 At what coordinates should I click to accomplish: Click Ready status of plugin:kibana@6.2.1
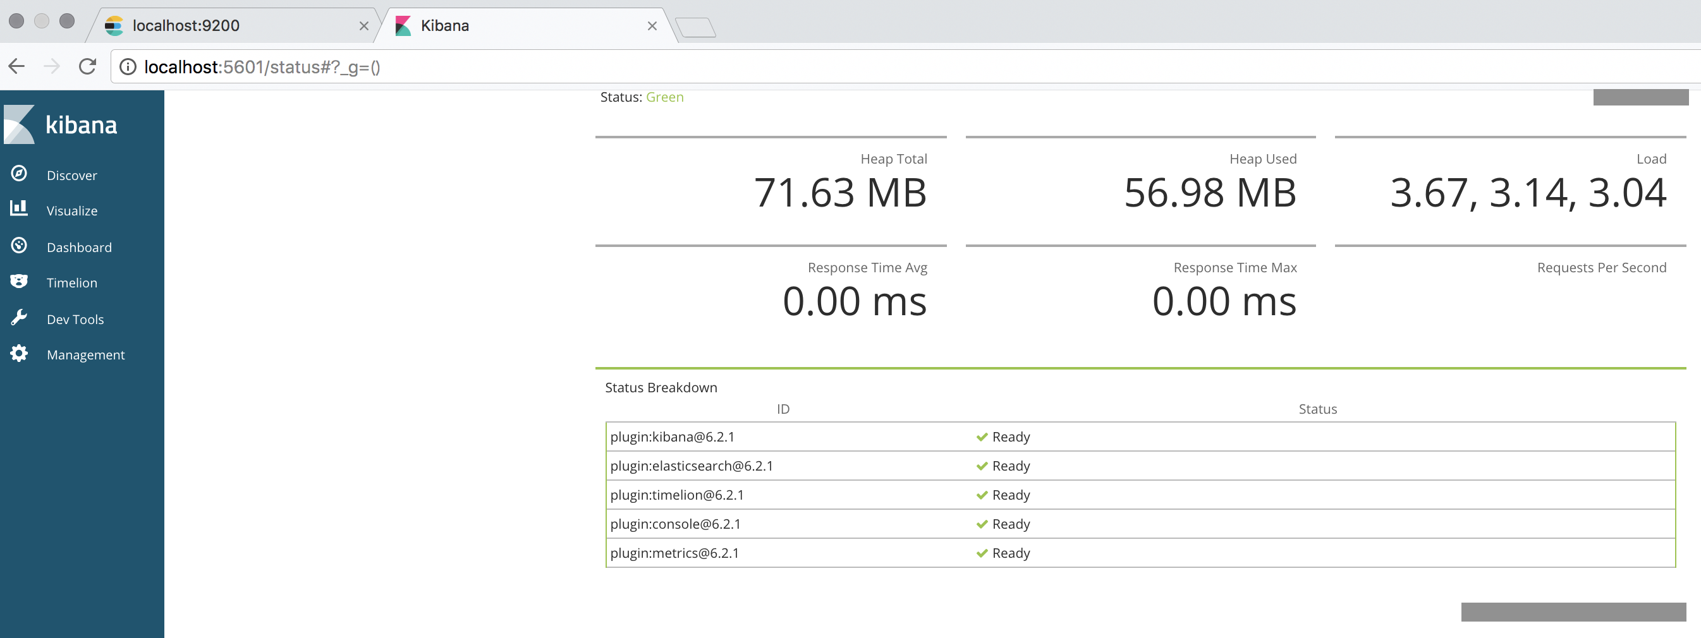[x=1011, y=436]
